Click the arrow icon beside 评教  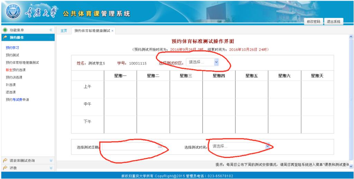tap(5, 168)
